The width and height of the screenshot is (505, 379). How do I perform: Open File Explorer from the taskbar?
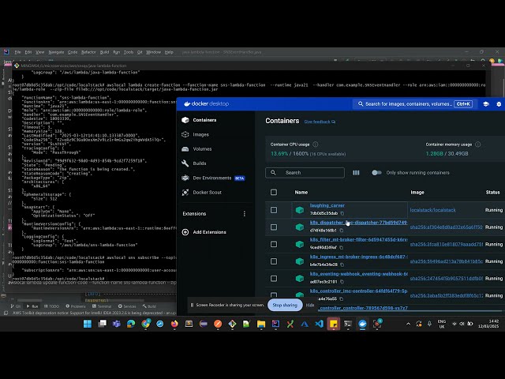tap(261, 324)
